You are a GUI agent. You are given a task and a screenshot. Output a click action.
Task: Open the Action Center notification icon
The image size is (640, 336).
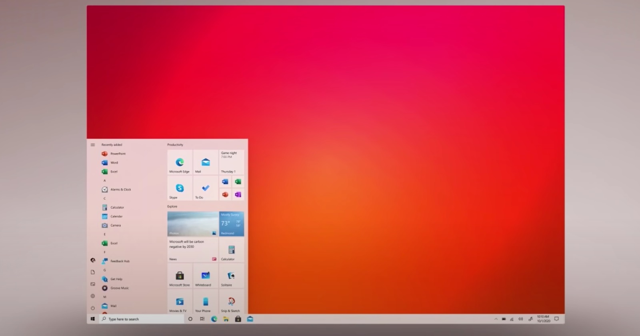point(556,319)
